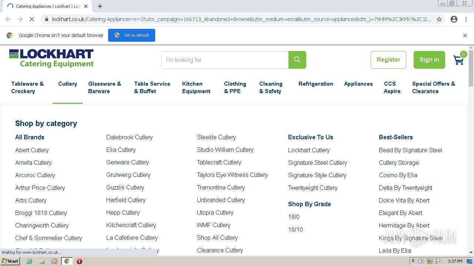Open a new tab with the plus button
The width and height of the screenshot is (474, 266).
point(100,6)
